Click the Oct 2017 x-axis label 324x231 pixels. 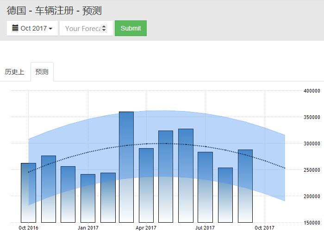click(x=264, y=228)
